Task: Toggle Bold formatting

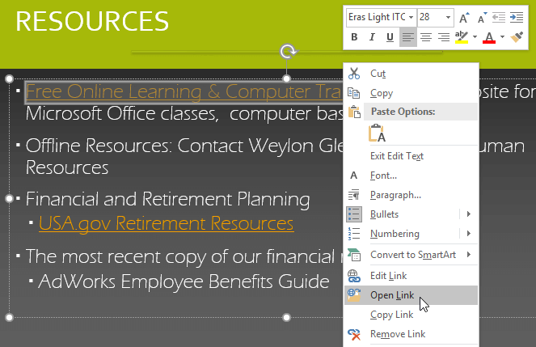Action: [354, 37]
